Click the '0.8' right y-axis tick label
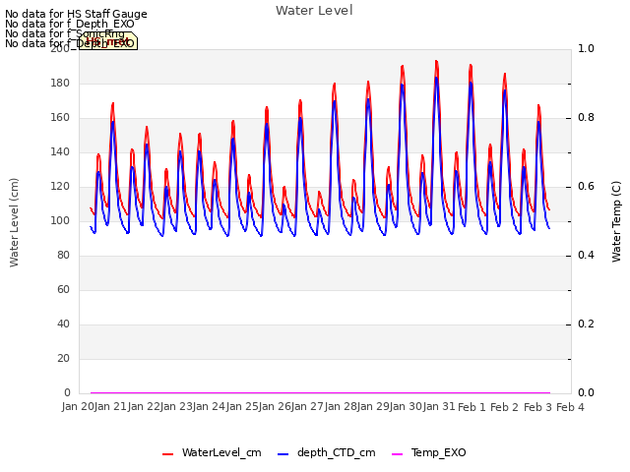This screenshot has width=630, height=472. pos(587,118)
